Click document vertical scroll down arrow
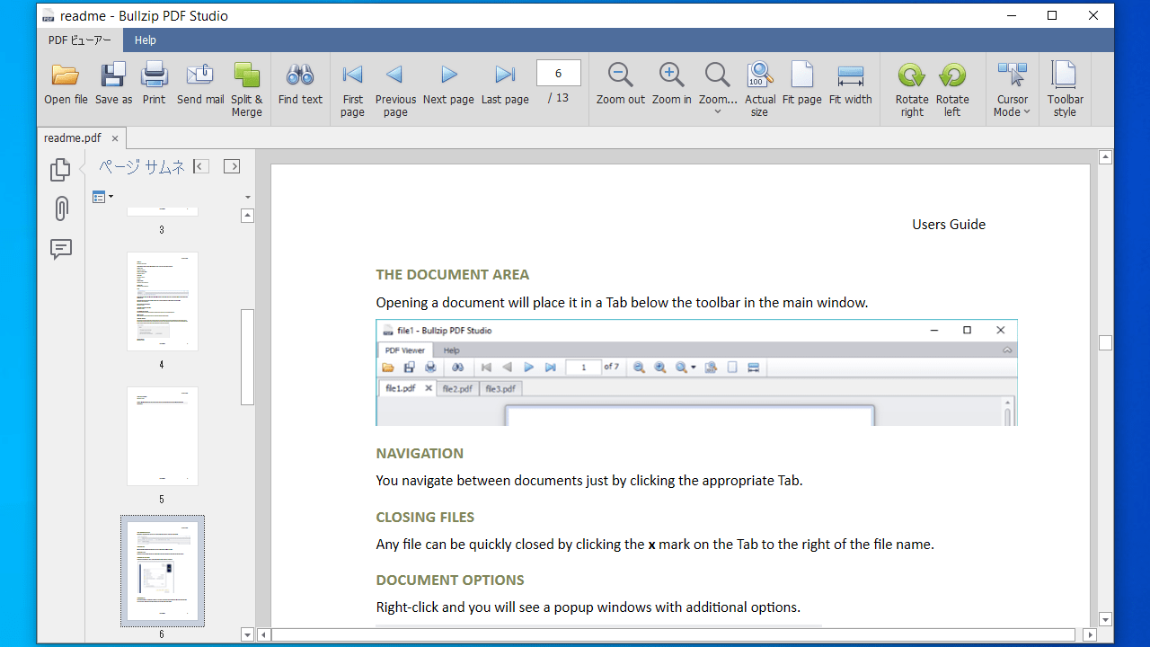Viewport: 1150px width, 647px height. pos(1106,619)
